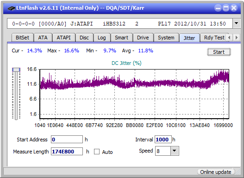Viewport: 244px width, 178px height.
Task: Click the window resize grip at the corner
Action: (238, 172)
